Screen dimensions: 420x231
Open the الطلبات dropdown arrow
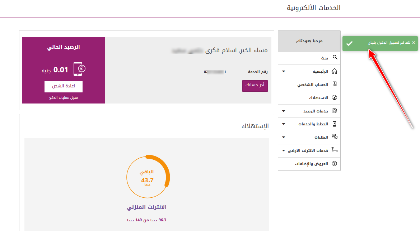coord(284,137)
